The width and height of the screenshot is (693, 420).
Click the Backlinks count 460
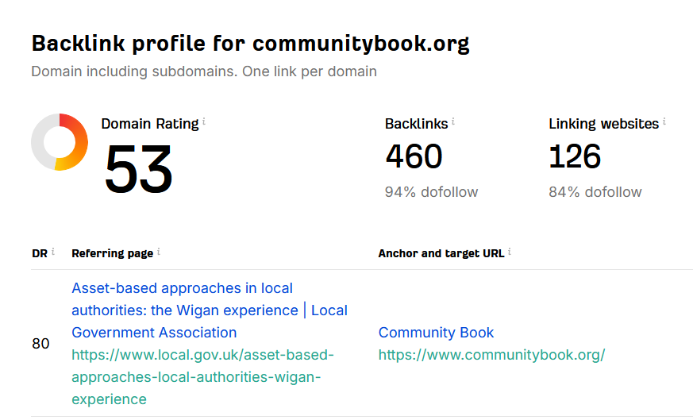point(414,156)
